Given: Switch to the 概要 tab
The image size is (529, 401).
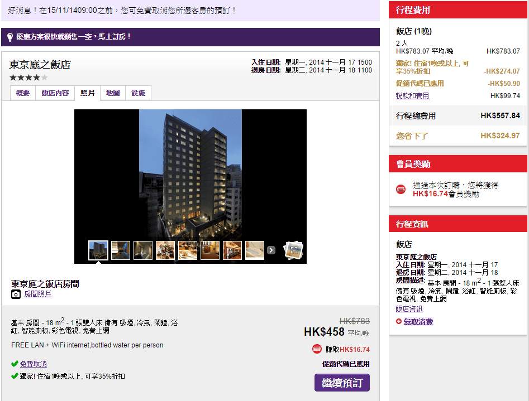Looking at the screenshot, I should pyautogui.click(x=23, y=93).
